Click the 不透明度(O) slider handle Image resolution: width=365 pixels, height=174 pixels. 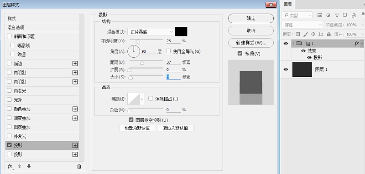[138, 42]
